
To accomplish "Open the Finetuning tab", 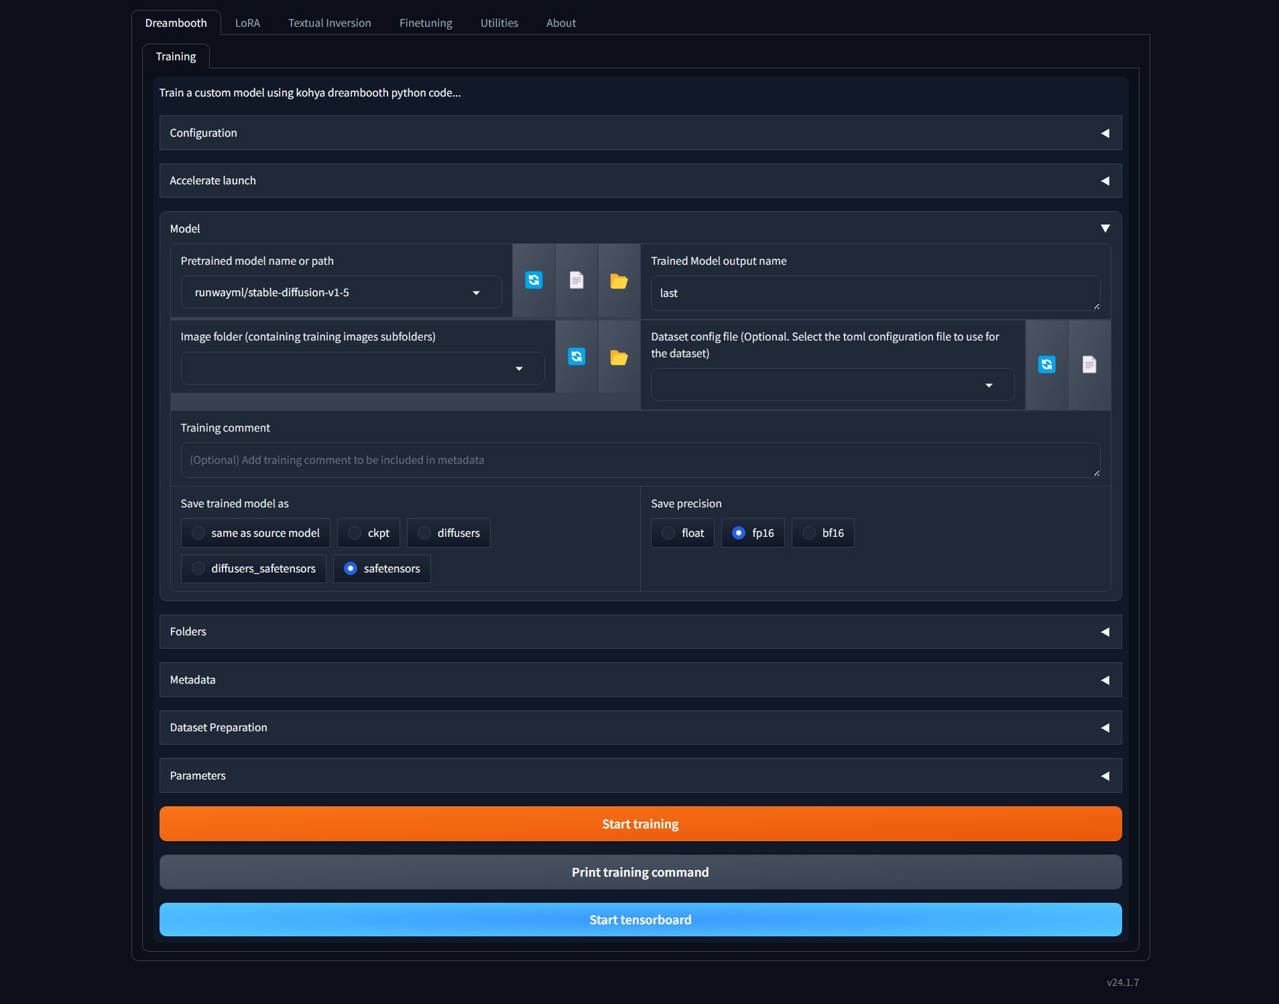I will [x=426, y=23].
